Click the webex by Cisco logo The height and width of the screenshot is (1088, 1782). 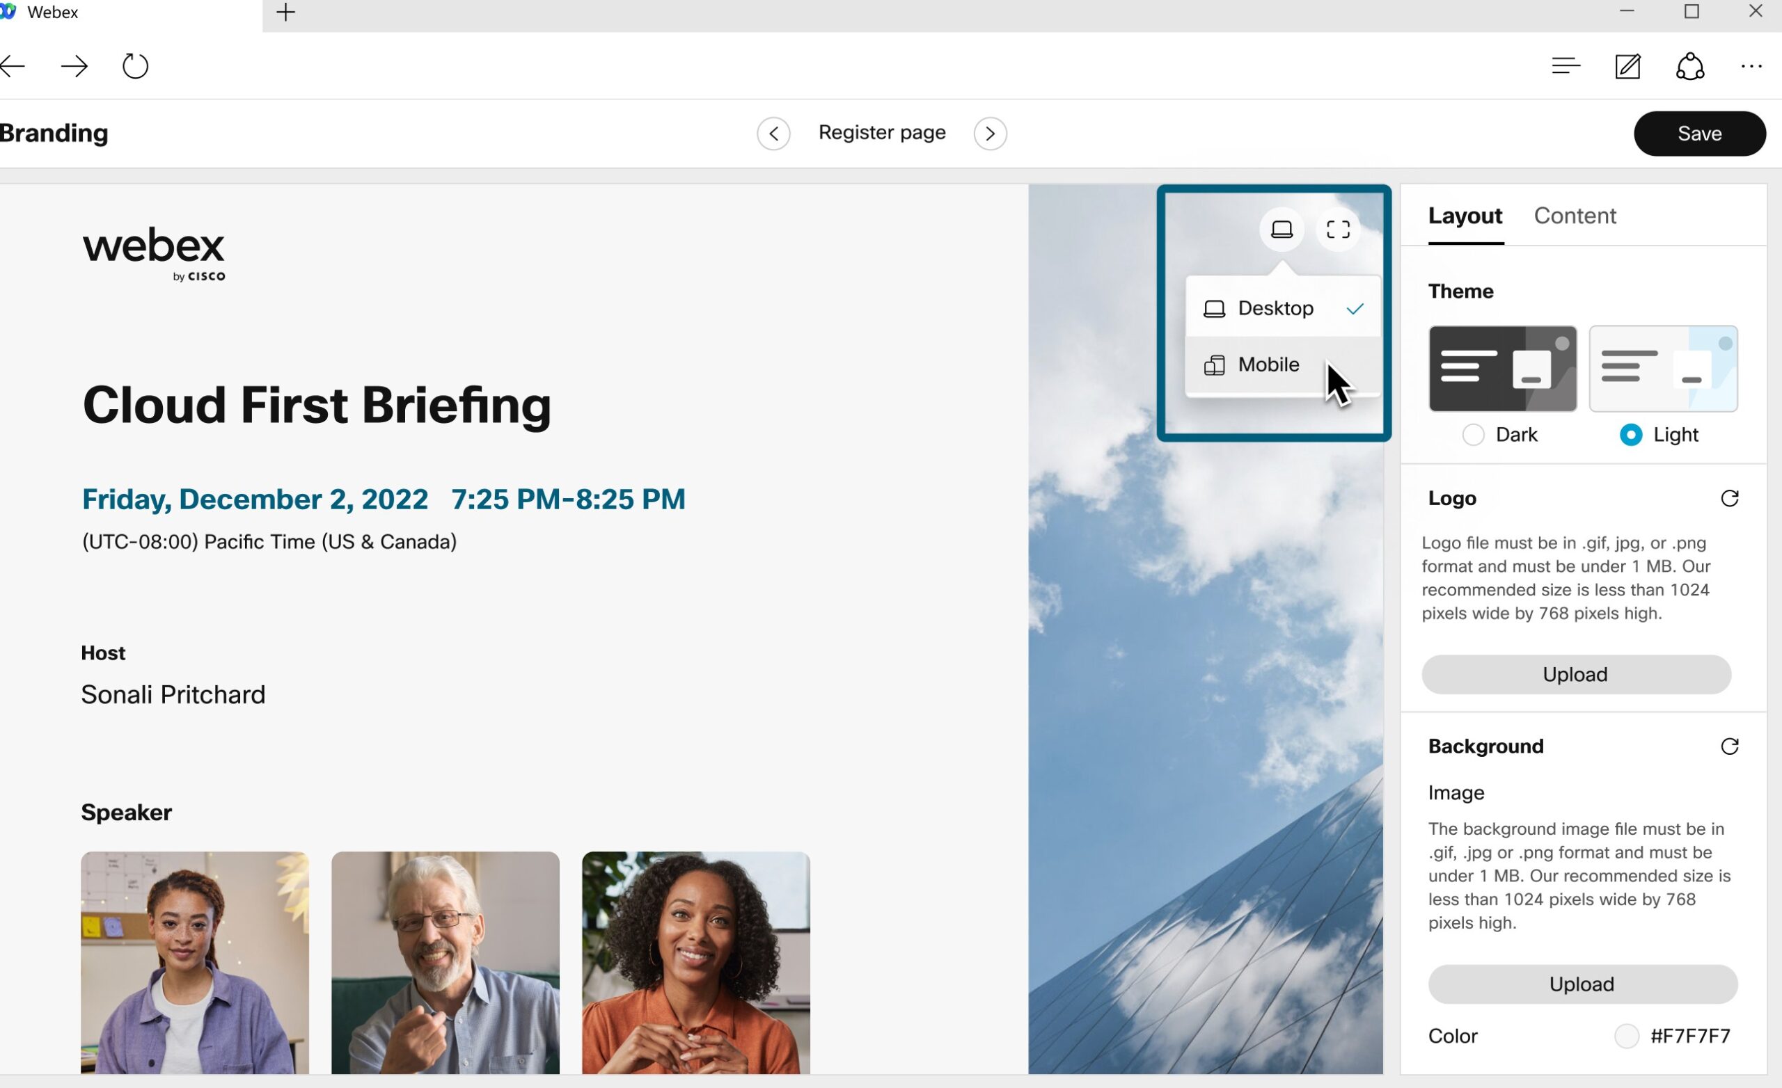(x=154, y=255)
